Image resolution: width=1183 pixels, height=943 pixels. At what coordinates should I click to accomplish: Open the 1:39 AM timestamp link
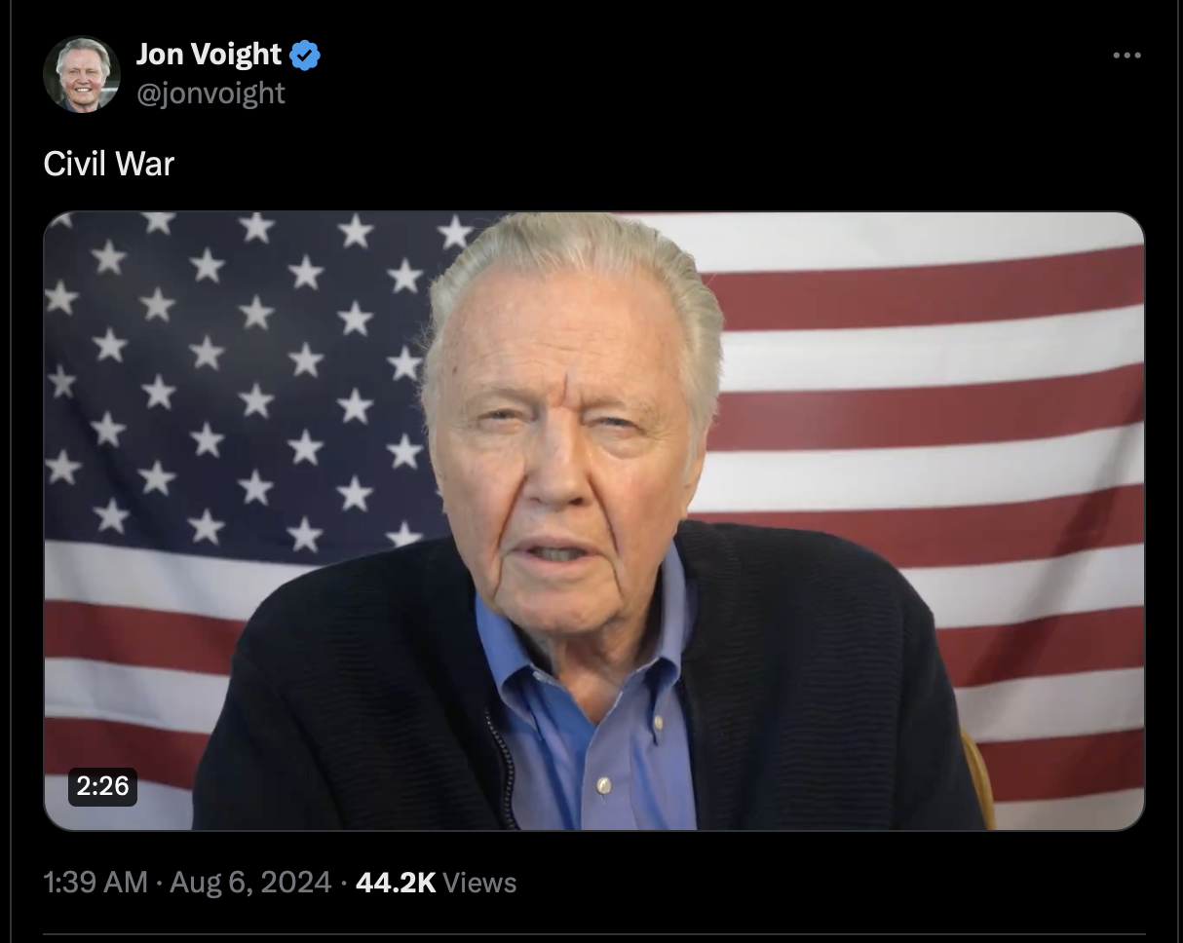pyautogui.click(x=96, y=883)
